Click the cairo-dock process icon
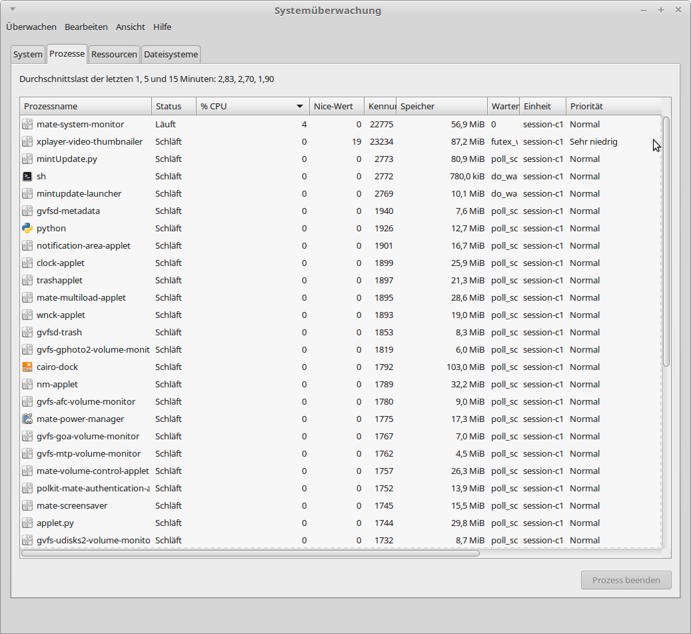This screenshot has width=691, height=634. 27,367
